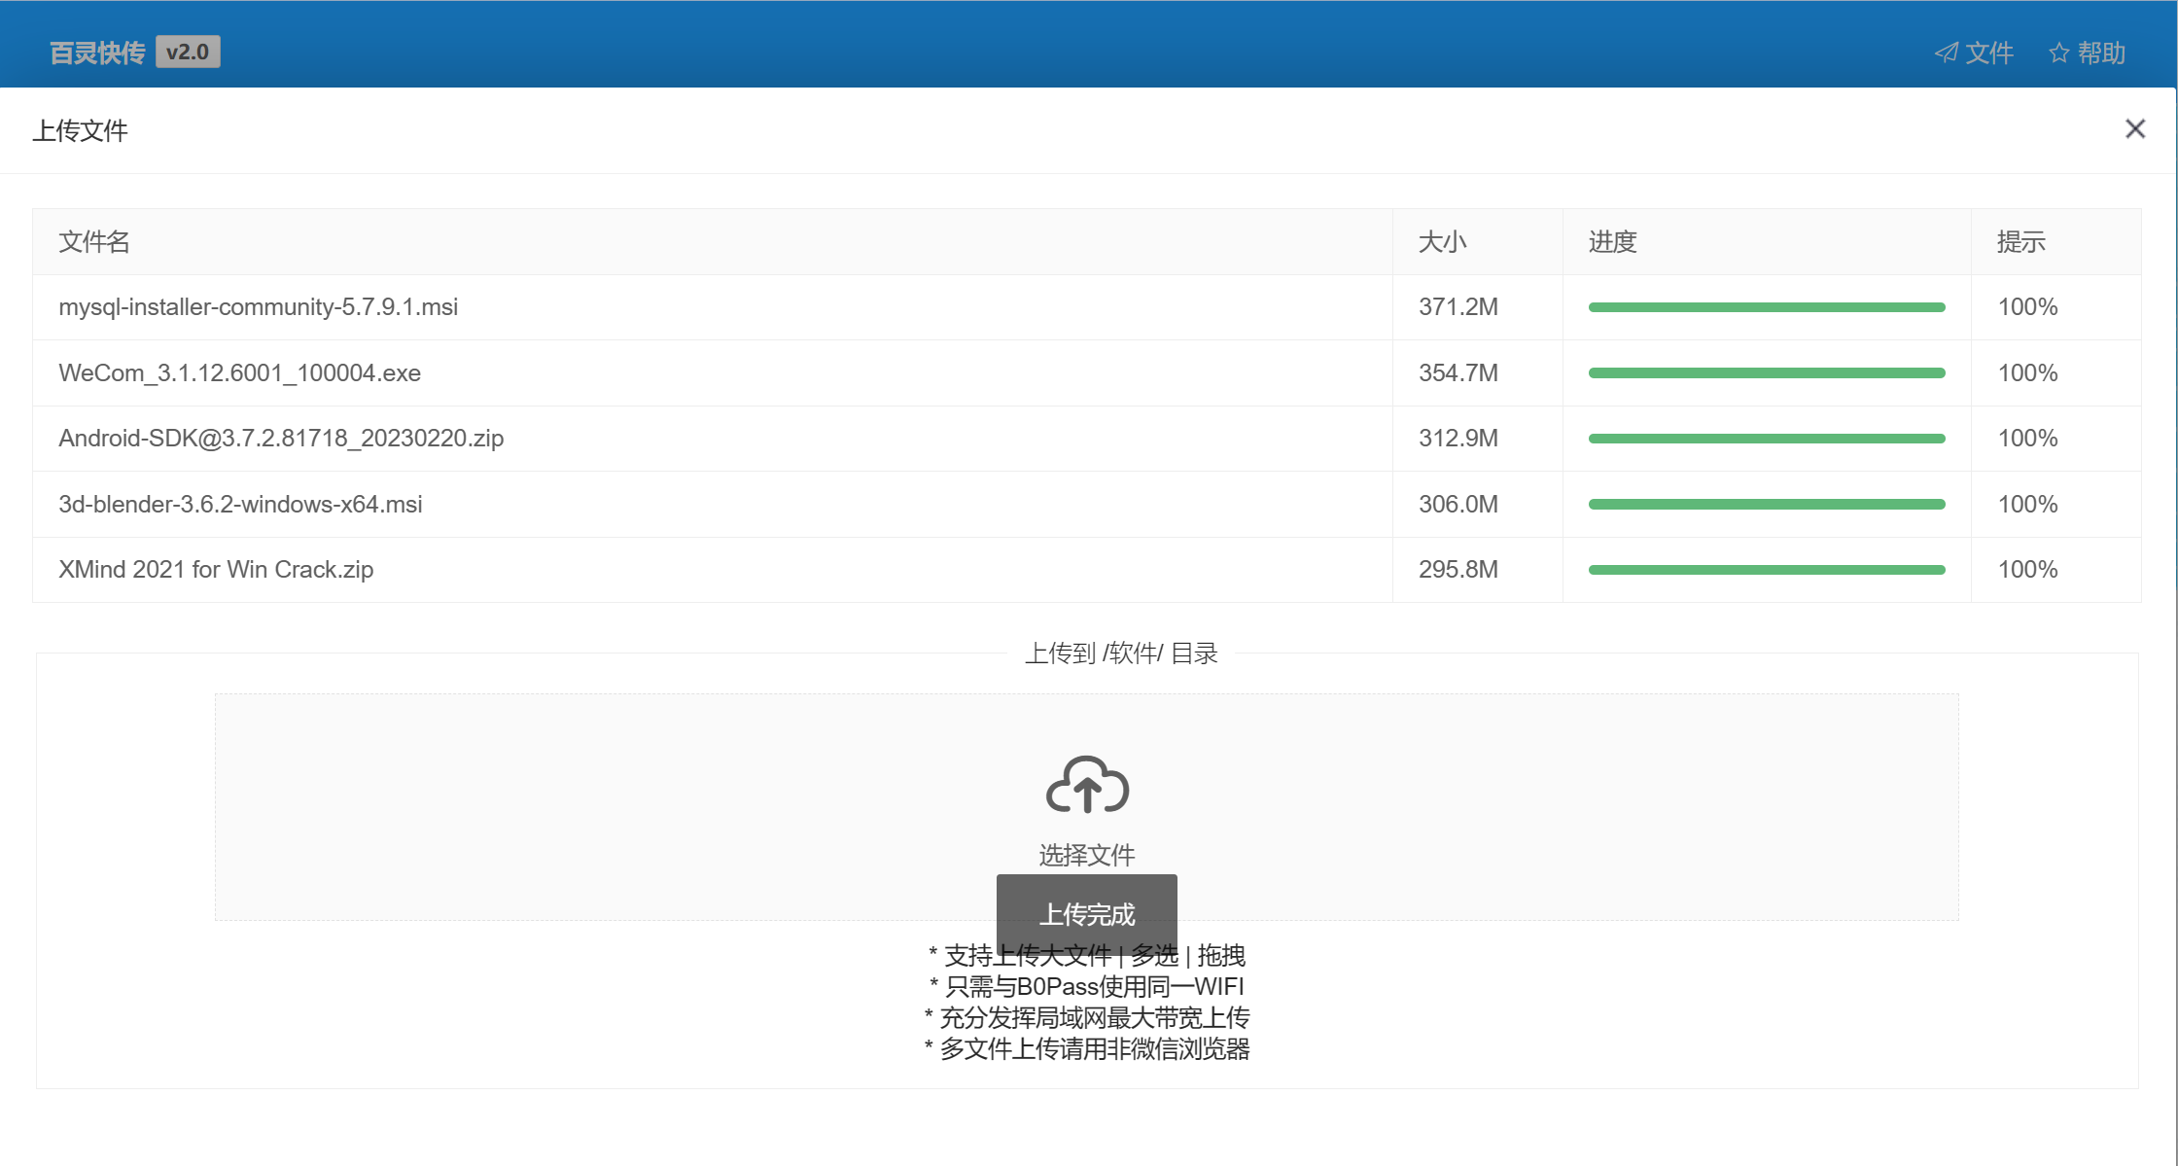The image size is (2178, 1166).
Task: Click the v2.0 version badge
Action: pyautogui.click(x=188, y=52)
